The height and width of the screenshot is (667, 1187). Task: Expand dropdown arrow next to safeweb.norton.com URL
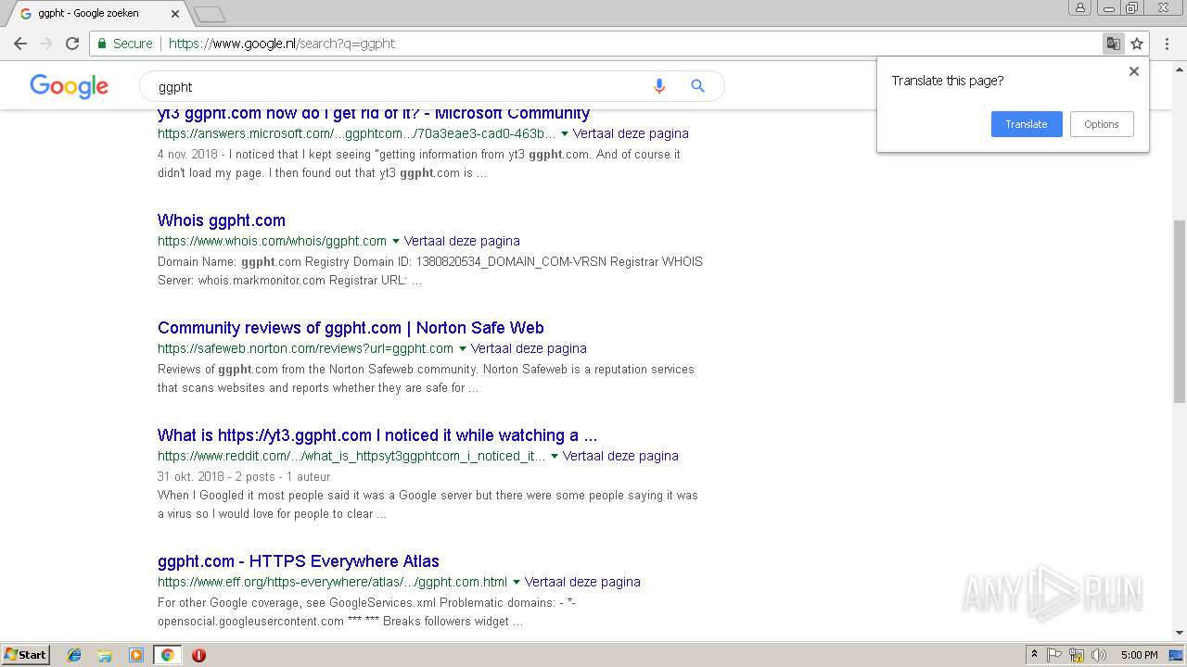[x=463, y=348]
